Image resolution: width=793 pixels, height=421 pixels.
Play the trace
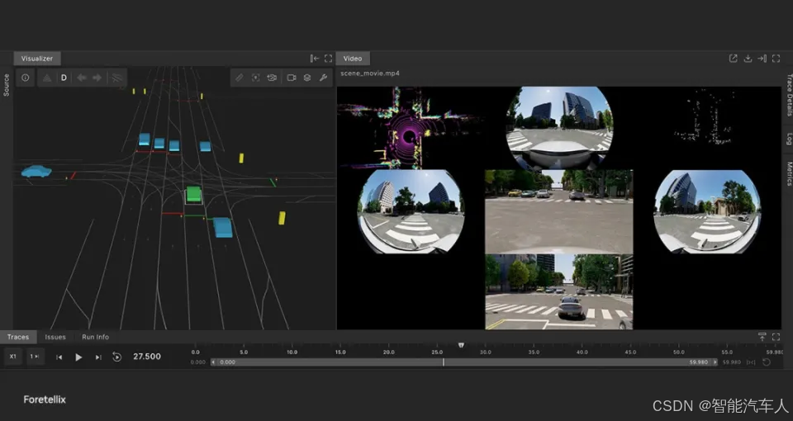78,357
